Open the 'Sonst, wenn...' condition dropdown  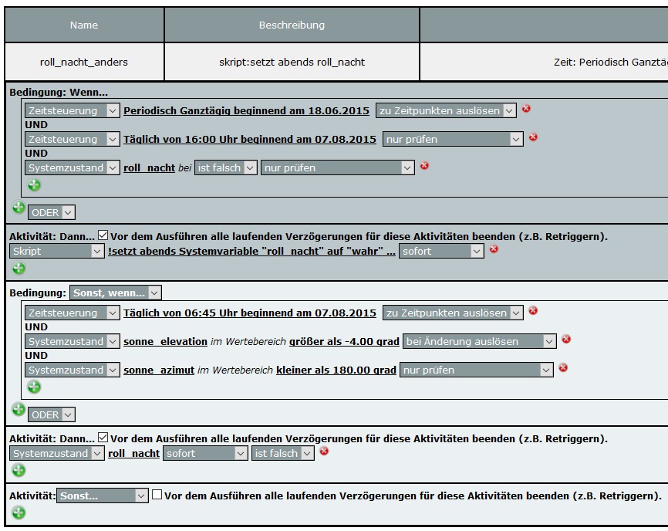point(116,293)
